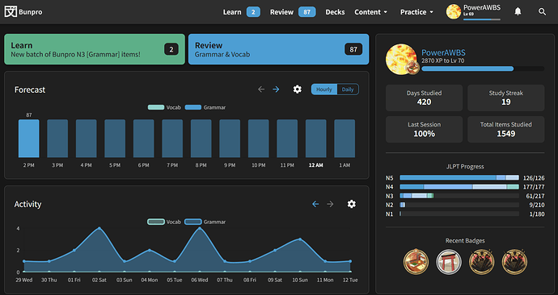Click the Bunpro brand text
Screen dimensions: 558x295
(31, 12)
